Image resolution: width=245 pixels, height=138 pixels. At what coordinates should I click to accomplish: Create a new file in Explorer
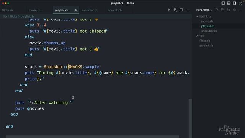click(217, 10)
